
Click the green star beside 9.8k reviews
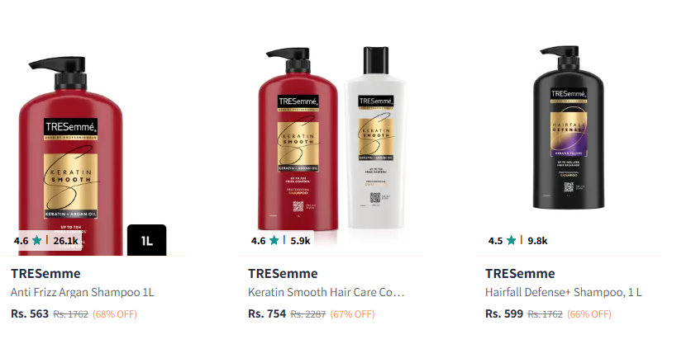pos(511,240)
